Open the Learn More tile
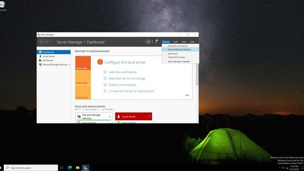The height and width of the screenshot is (171, 304). tap(83, 92)
